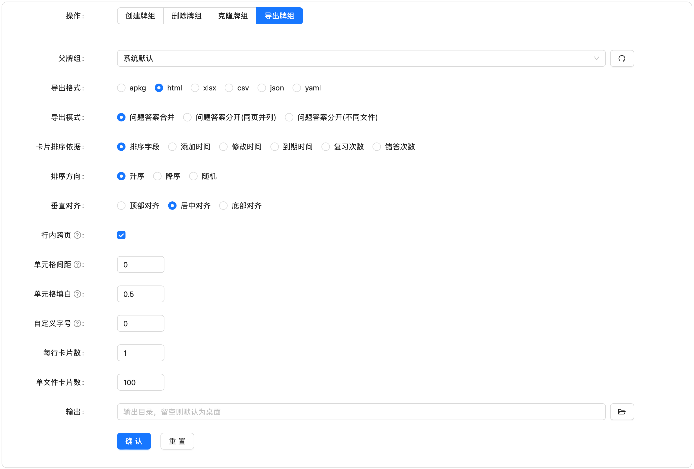Click the 输出 directory input field
The image size is (694, 469).
click(x=361, y=412)
